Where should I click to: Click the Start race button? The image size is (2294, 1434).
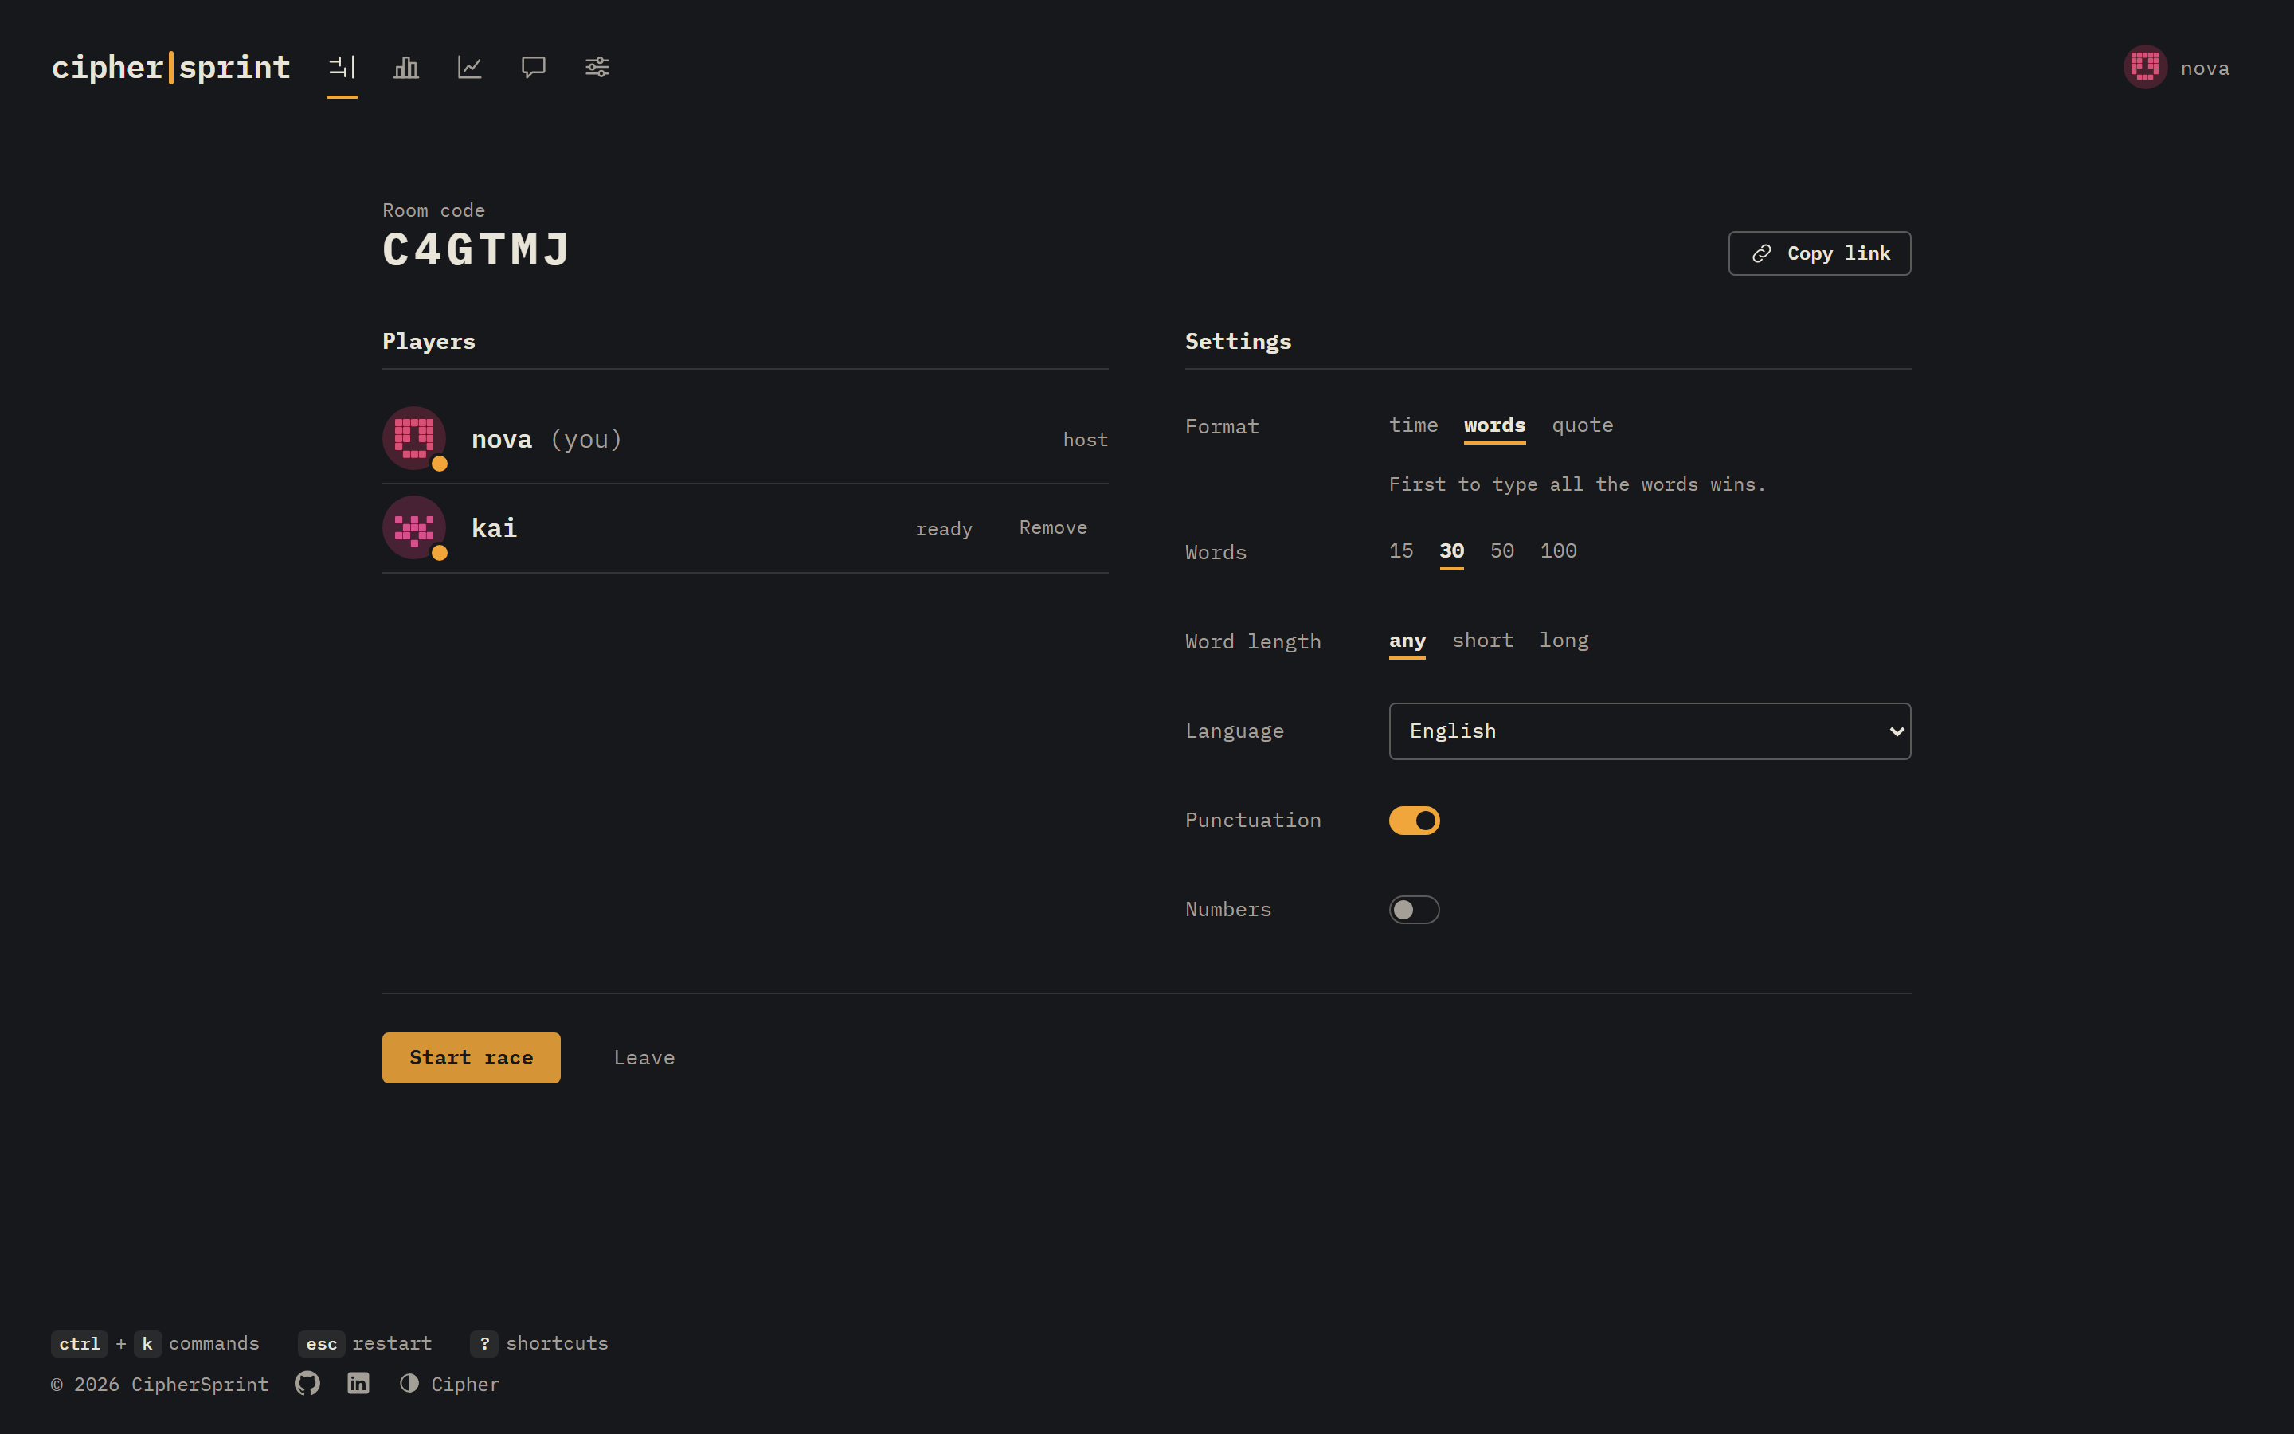[x=471, y=1057]
